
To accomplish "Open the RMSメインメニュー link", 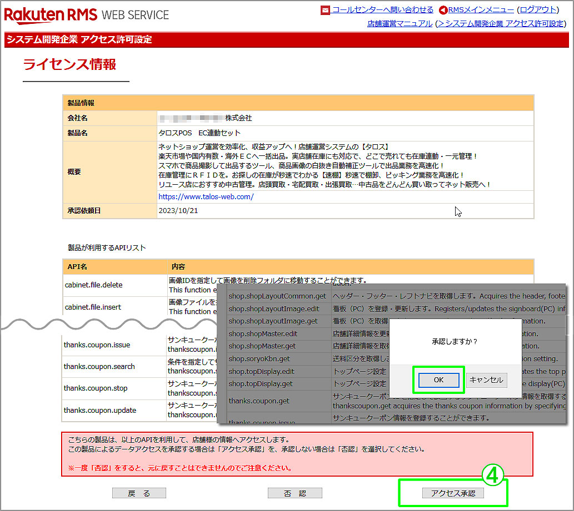I will coord(482,9).
